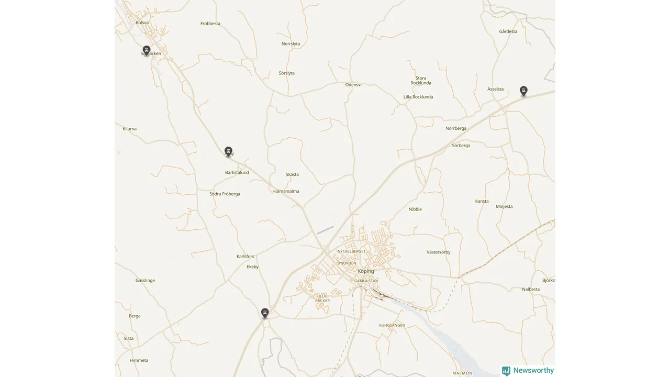
Task: Select the marker pin southwest of Köping
Action: tap(265, 313)
